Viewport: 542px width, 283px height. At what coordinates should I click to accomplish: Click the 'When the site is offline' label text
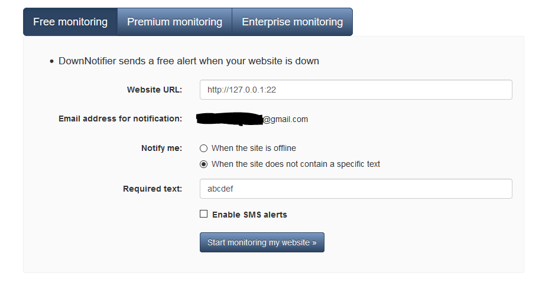pyautogui.click(x=254, y=148)
